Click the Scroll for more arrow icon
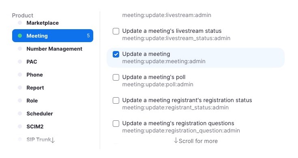The height and width of the screenshot is (158, 298). pos(176,141)
